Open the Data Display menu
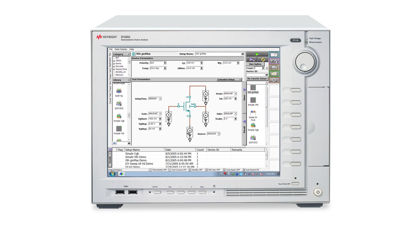 [x=121, y=49]
